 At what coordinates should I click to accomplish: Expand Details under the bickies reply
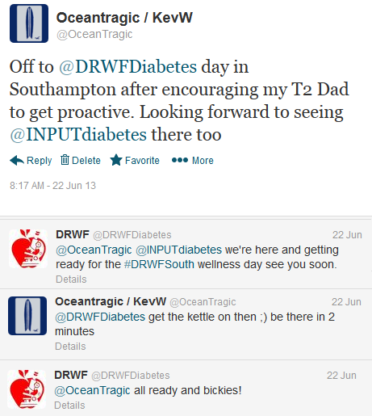pyautogui.click(x=69, y=405)
